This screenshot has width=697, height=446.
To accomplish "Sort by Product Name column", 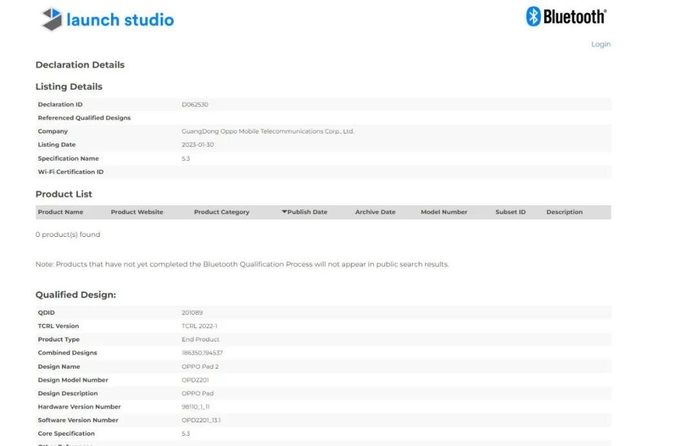I will point(61,212).
